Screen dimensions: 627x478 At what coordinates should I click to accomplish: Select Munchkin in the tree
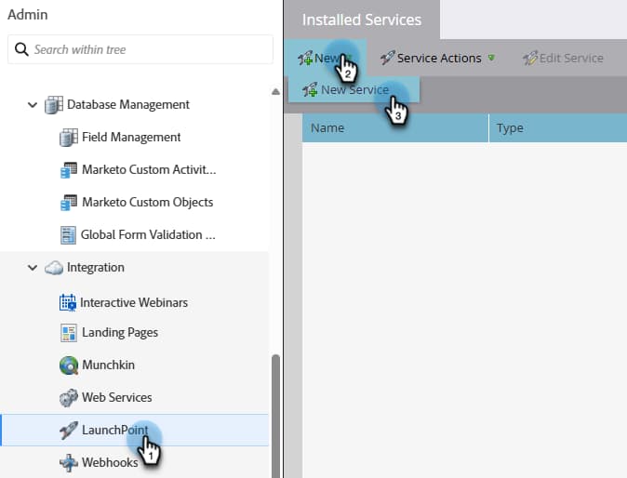[108, 365]
